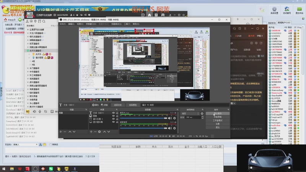The image size is (306, 172).
Task: Click 退出平台 EXIT button on platform
Action: (299, 10)
